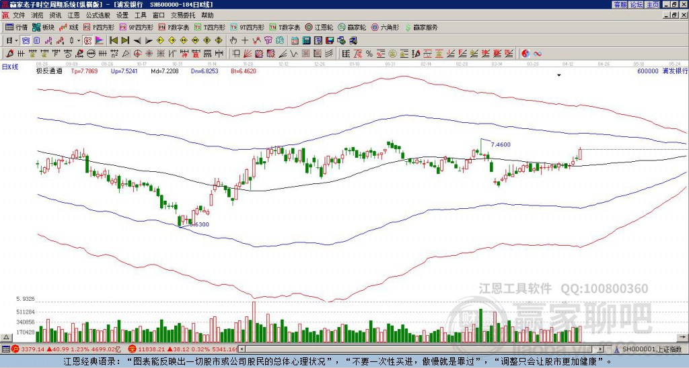
Task: Click the 11838.21 index value in status bar
Action: coord(151,349)
